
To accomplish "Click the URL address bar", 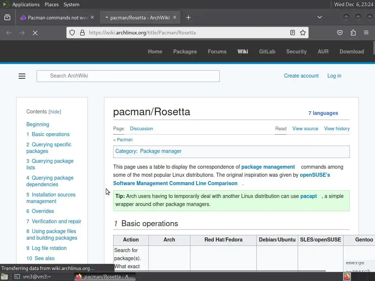I will coord(188,33).
